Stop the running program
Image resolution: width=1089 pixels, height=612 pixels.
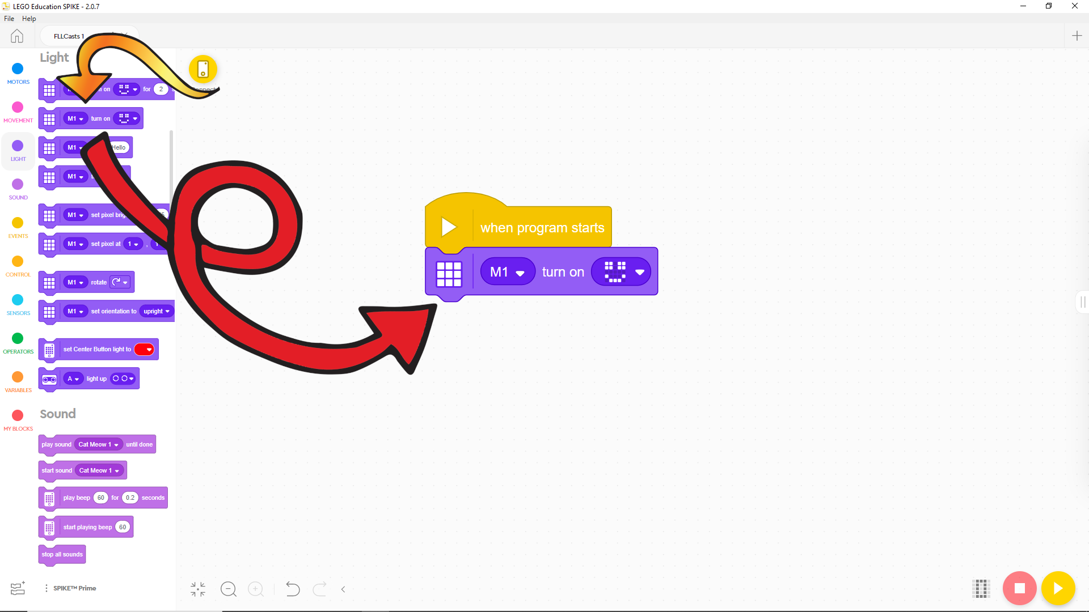coord(1019,588)
